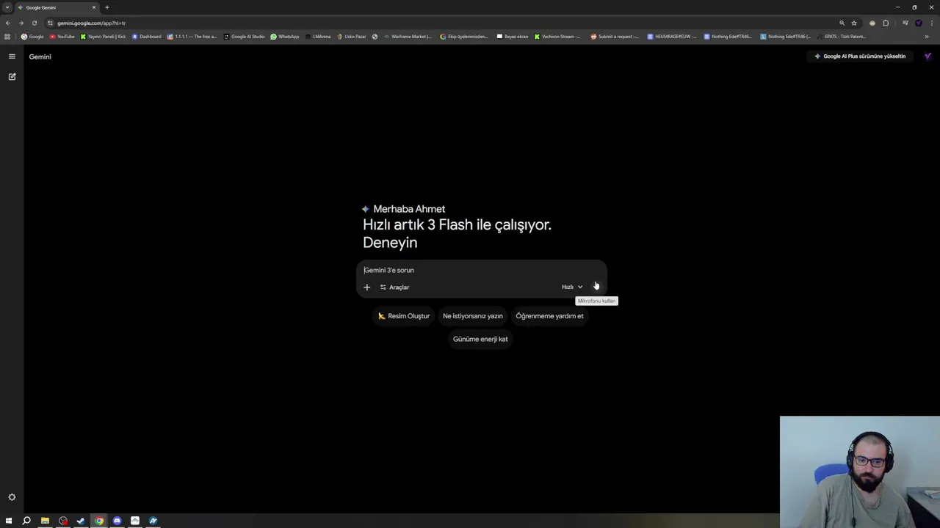Expand the Hızlı model selector dropdown
Viewport: 940px width, 528px height.
click(x=572, y=287)
